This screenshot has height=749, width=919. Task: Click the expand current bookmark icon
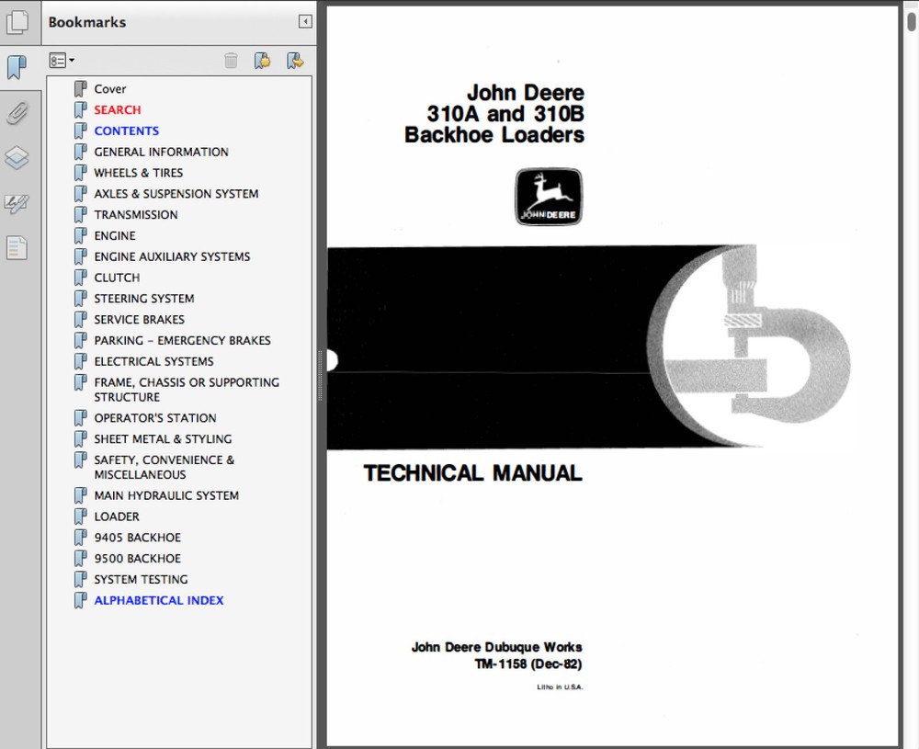coord(295,61)
